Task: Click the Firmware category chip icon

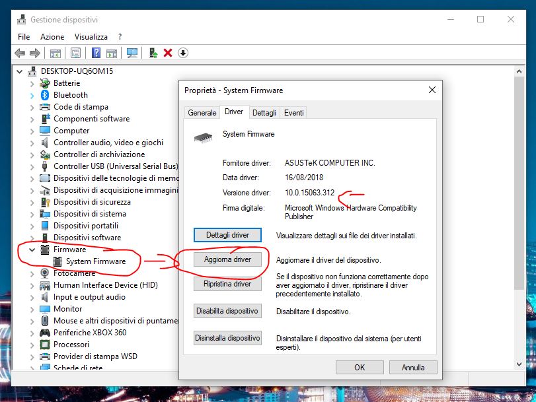Action: [45, 250]
